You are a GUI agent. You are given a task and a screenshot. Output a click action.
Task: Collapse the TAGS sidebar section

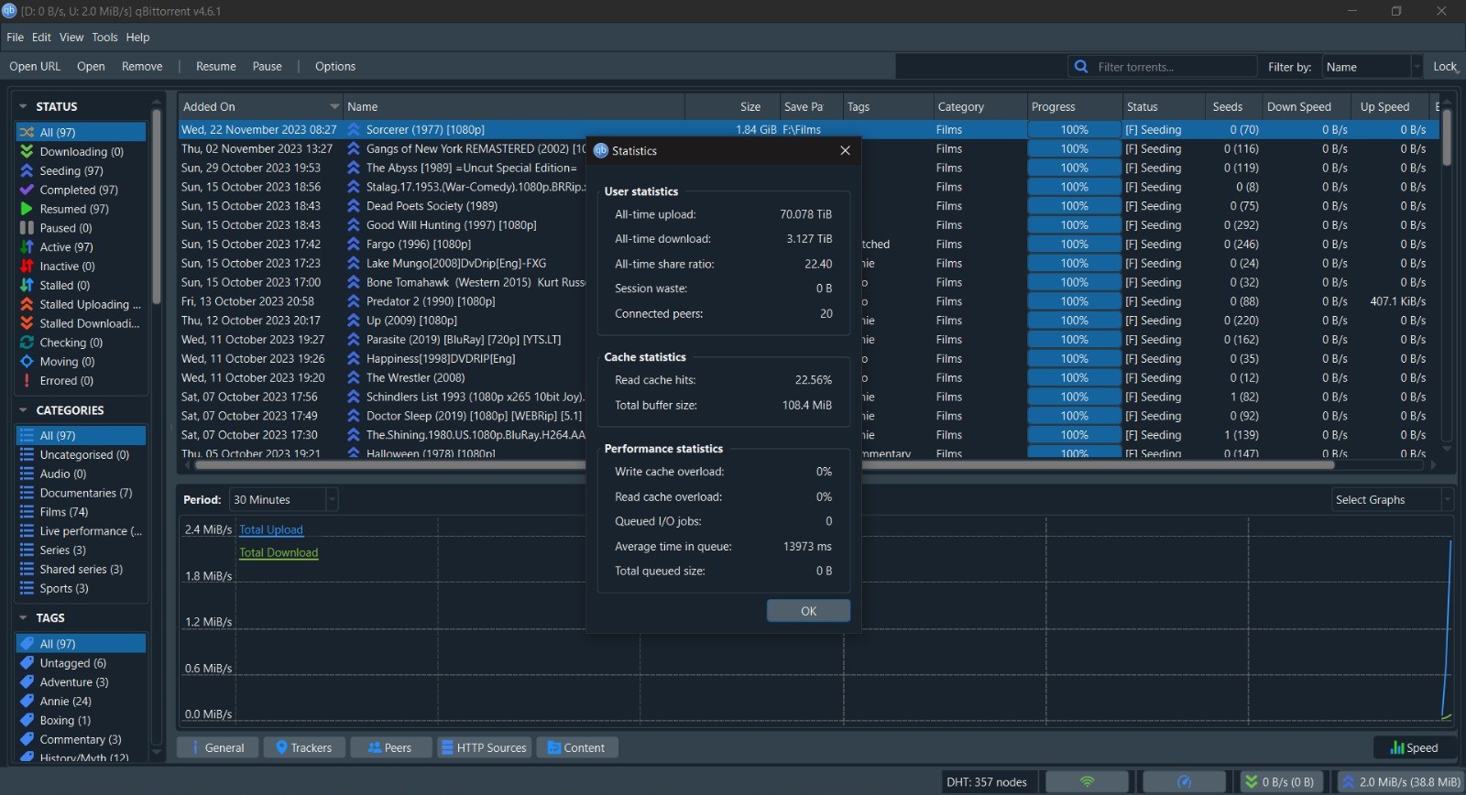pos(23,618)
